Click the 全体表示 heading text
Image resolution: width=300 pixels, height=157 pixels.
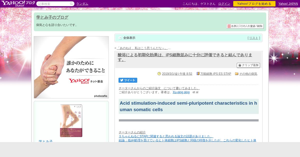coord(129,38)
